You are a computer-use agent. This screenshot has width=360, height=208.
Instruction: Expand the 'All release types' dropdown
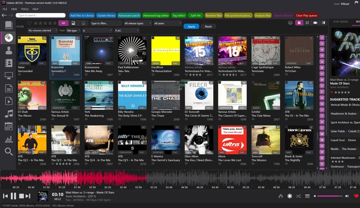pos(137,23)
